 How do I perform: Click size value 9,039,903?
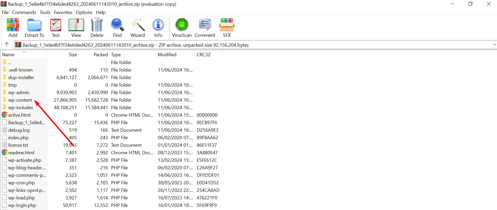coord(66,92)
